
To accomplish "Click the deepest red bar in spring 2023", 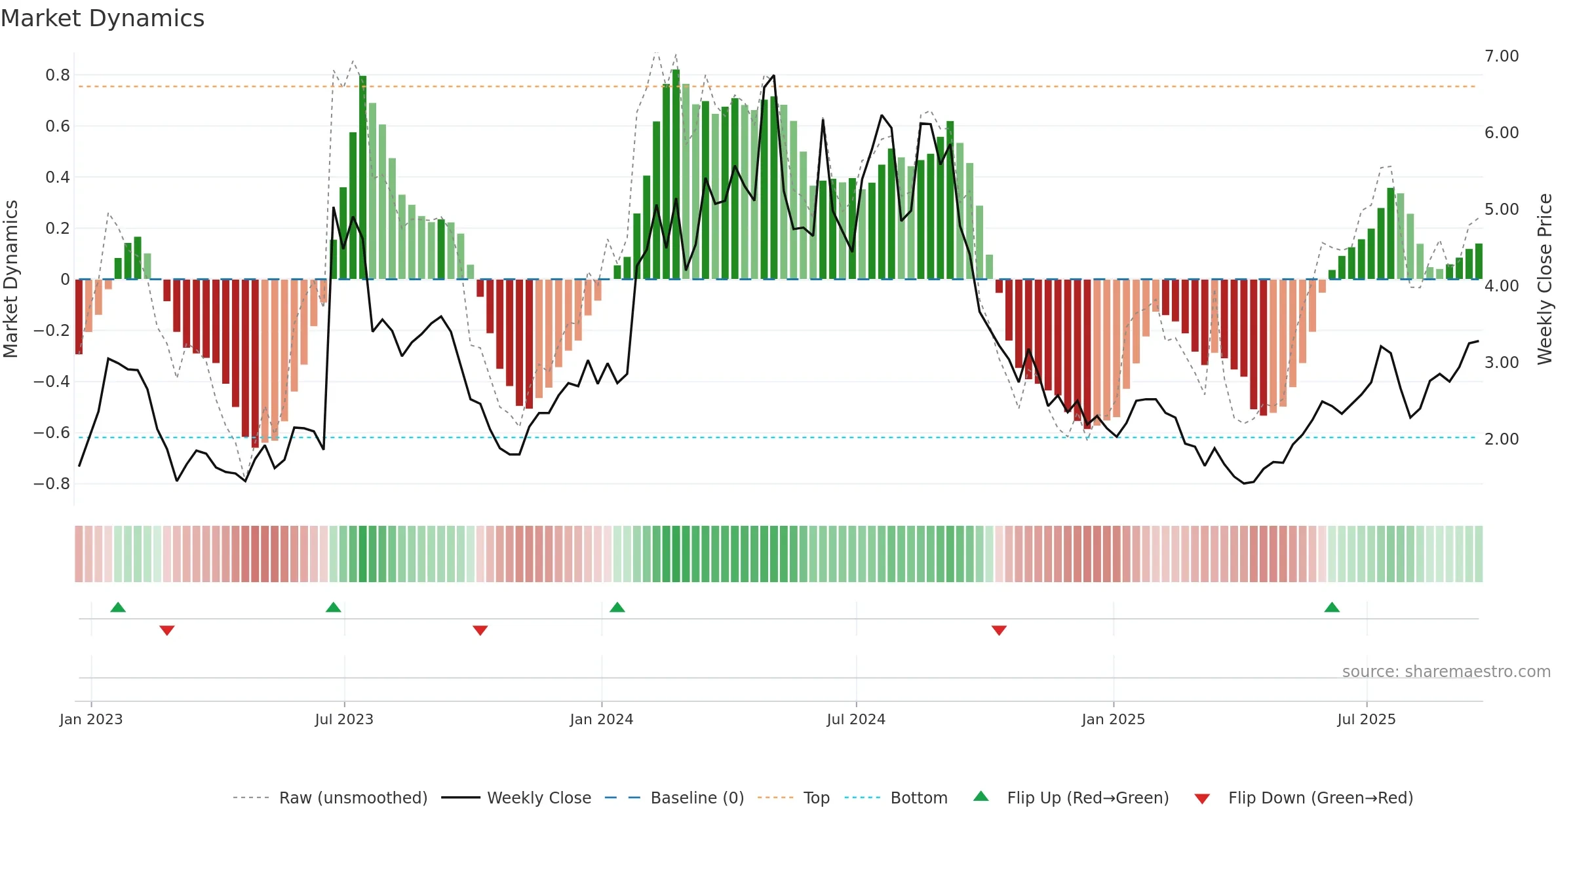I will [255, 363].
